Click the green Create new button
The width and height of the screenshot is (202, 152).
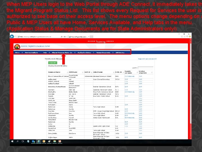[x=52, y=63]
